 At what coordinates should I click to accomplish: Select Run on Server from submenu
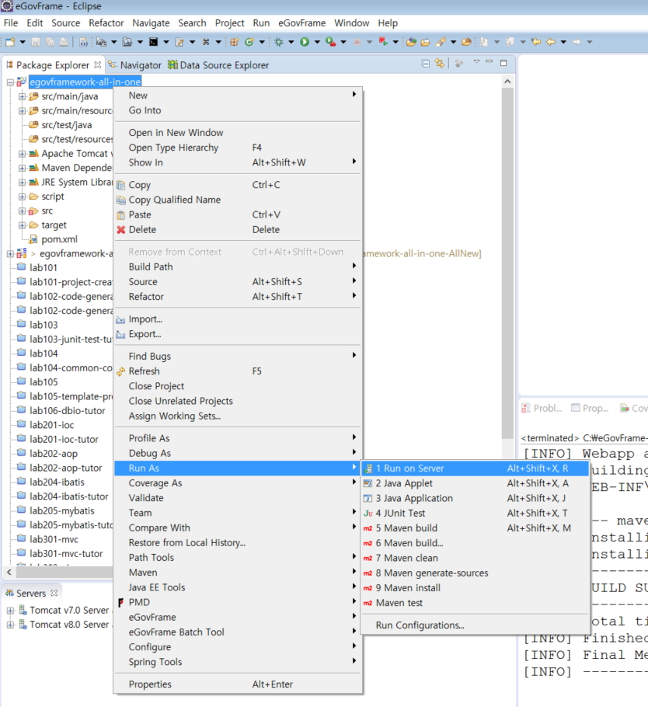tap(409, 468)
